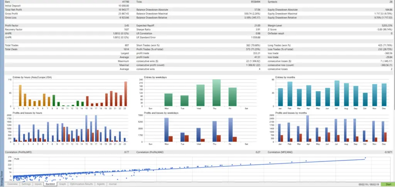The image size is (395, 187).
Task: Click the 575 (71.25%) profit trades value
Action: pyautogui.click(x=253, y=49)
